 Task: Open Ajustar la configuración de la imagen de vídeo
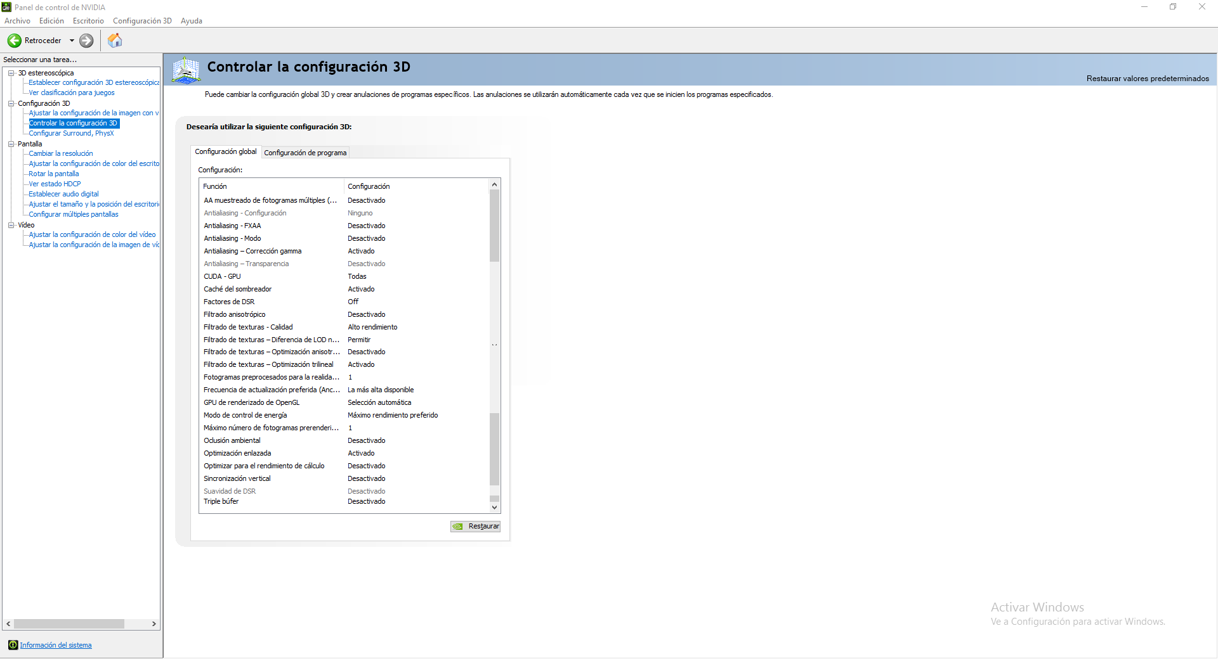pyautogui.click(x=94, y=245)
